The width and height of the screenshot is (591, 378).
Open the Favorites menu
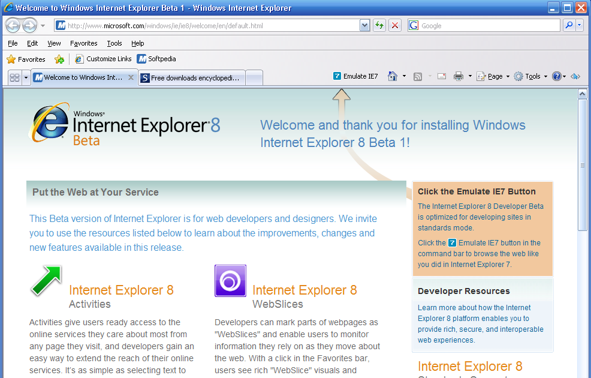[84, 43]
